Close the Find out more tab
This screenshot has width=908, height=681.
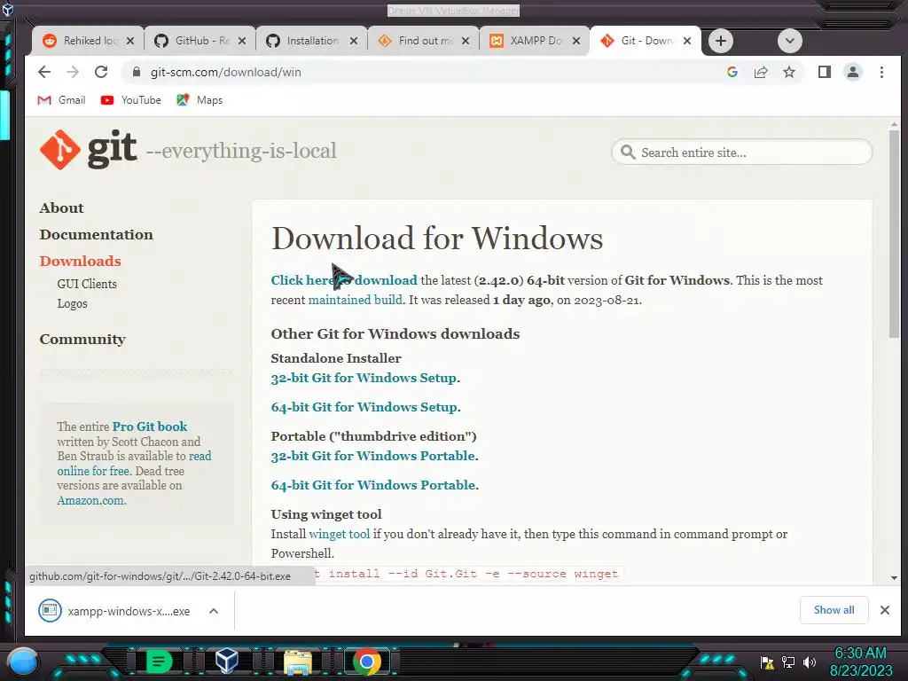click(x=465, y=41)
